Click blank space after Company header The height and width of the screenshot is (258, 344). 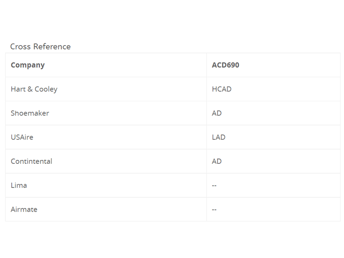click(125, 65)
